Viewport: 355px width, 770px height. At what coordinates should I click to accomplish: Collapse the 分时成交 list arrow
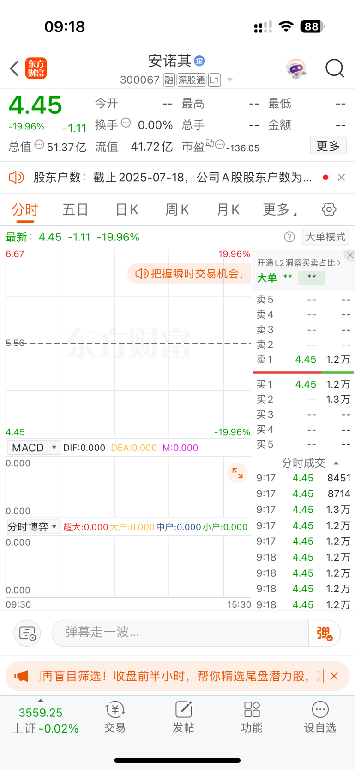click(336, 463)
